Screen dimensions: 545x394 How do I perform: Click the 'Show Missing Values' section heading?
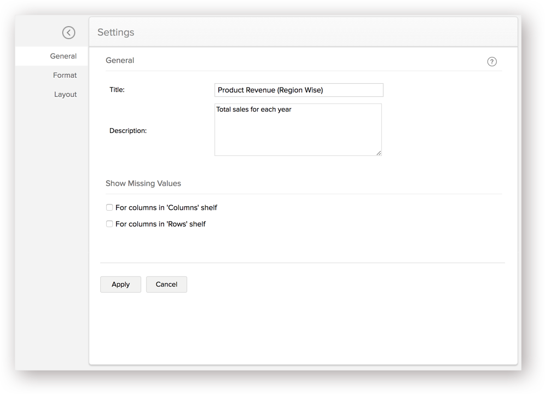coord(143,183)
